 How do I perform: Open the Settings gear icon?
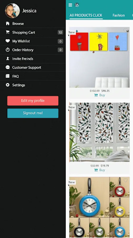[x=8, y=85]
